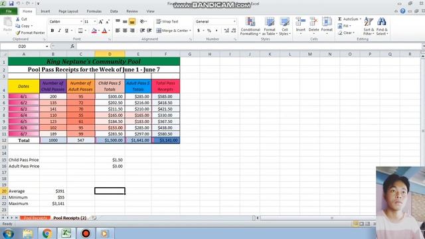Open Find & Select binoculars
425x239 pixels.
[382, 26]
